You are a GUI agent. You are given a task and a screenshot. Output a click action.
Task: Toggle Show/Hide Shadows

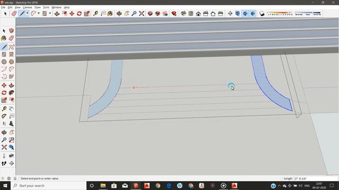262,14
